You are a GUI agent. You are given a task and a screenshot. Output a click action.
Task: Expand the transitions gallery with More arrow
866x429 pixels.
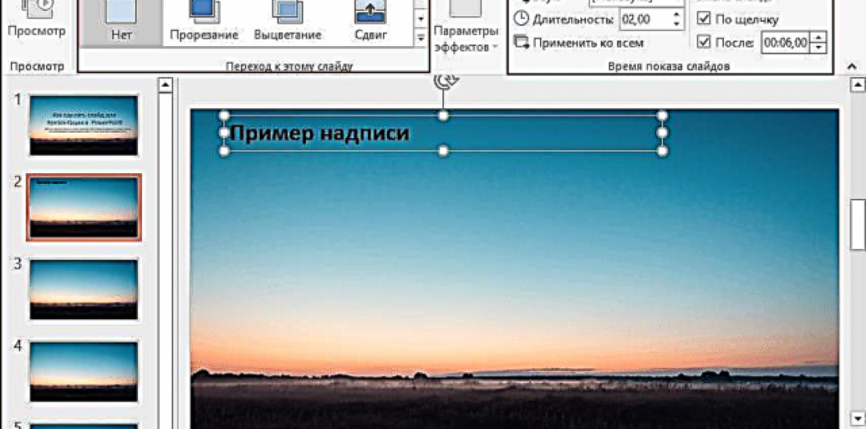coord(421,37)
